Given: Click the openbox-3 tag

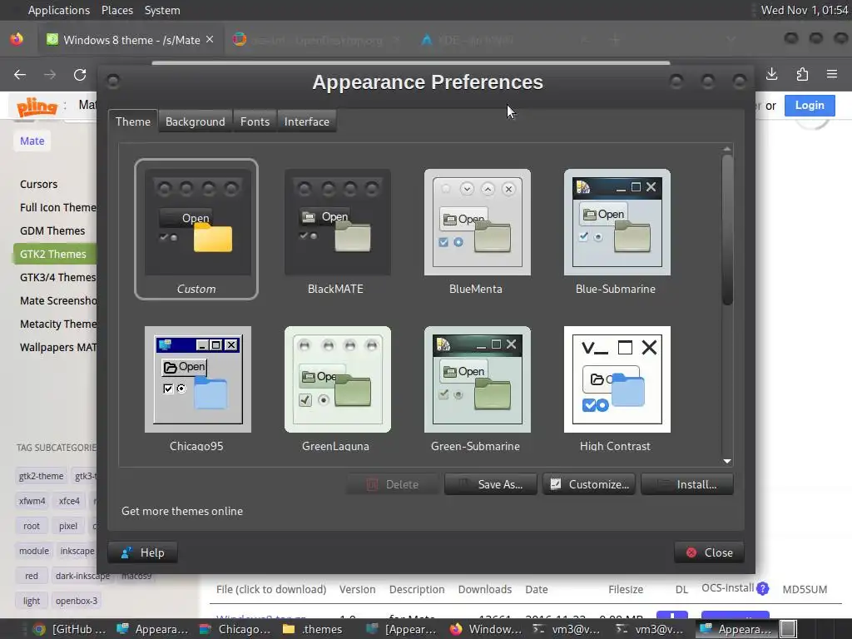Looking at the screenshot, I should point(77,601).
